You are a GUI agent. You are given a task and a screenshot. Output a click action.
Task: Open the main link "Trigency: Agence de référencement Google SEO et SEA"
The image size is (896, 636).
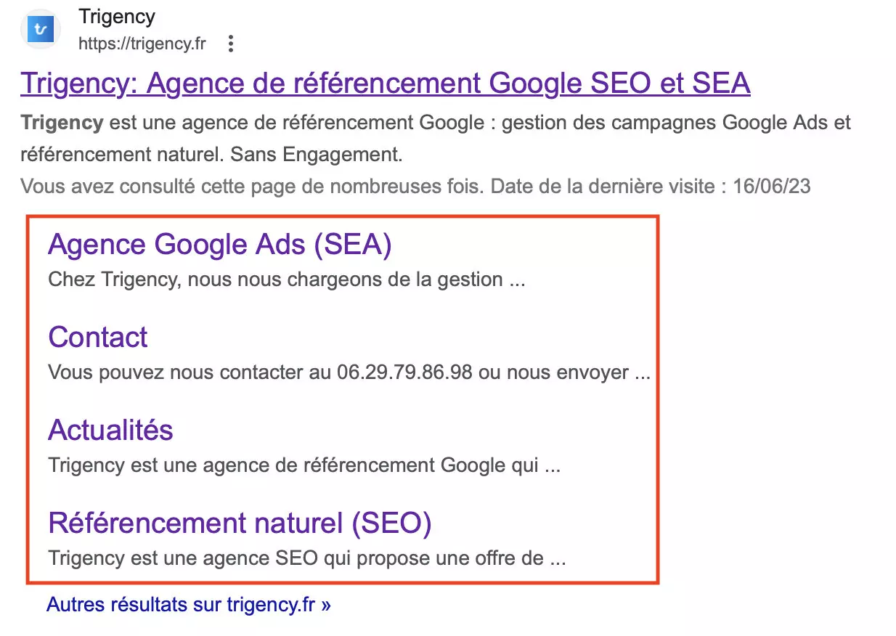tap(385, 82)
